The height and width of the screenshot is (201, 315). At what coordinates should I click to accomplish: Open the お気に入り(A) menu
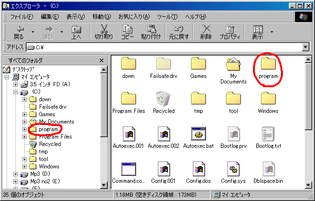pos(134,17)
